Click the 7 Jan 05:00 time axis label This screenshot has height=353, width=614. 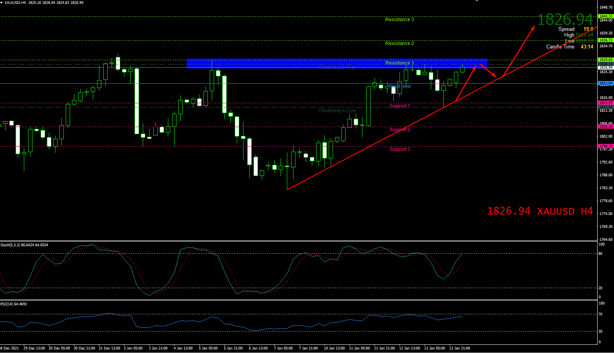coord(283,348)
